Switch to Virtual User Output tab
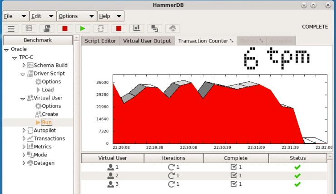This screenshot has height=194, width=336. pyautogui.click(x=147, y=41)
